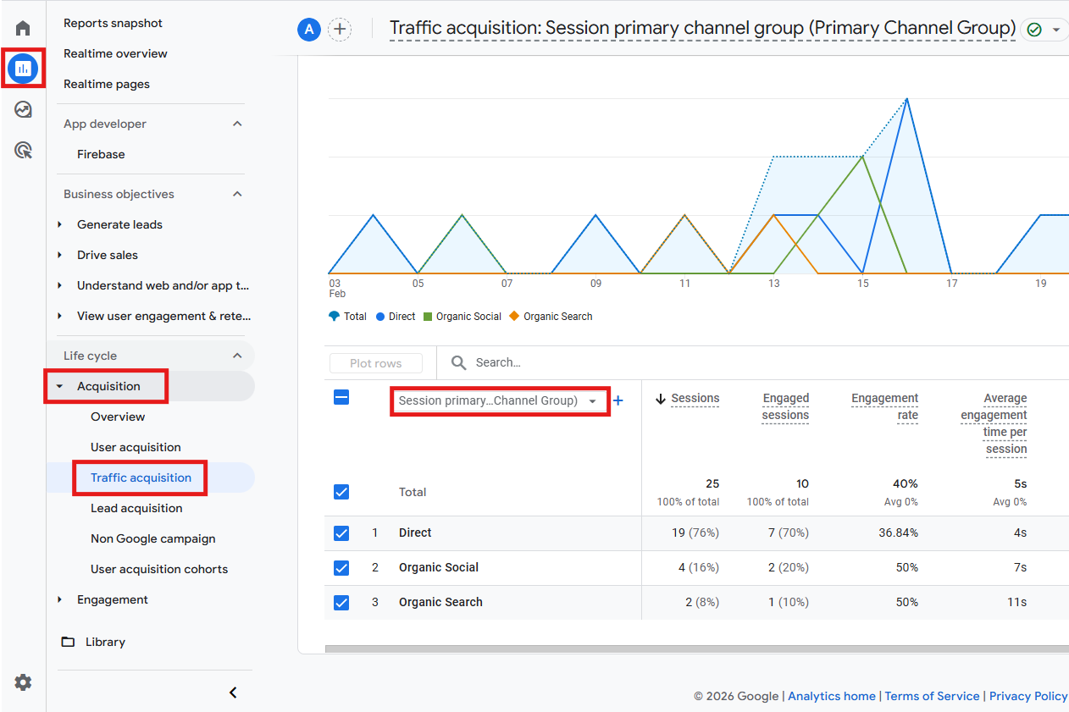This screenshot has height=712, width=1069.
Task: Open the Explore icon in left rail
Action: (23, 109)
